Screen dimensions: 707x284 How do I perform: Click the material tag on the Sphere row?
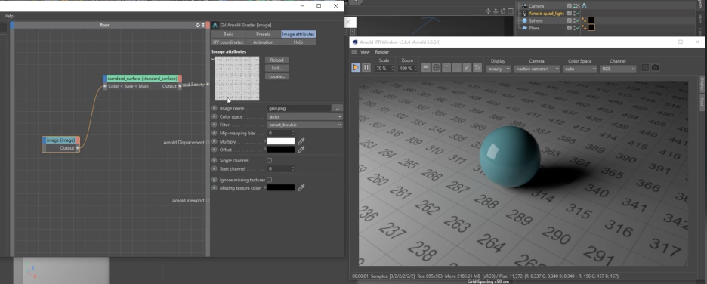(584, 20)
